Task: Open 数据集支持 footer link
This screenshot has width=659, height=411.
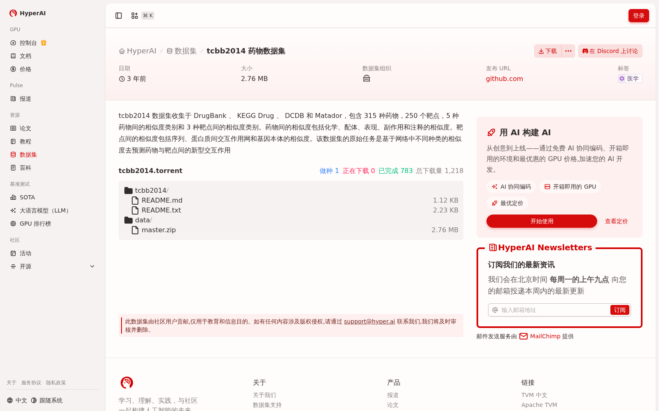Action: pos(267,405)
